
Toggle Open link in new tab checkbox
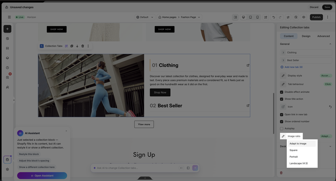point(282,115)
